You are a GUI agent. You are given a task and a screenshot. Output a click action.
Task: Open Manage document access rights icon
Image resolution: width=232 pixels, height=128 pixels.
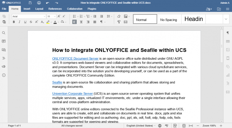[x=209, y=9]
